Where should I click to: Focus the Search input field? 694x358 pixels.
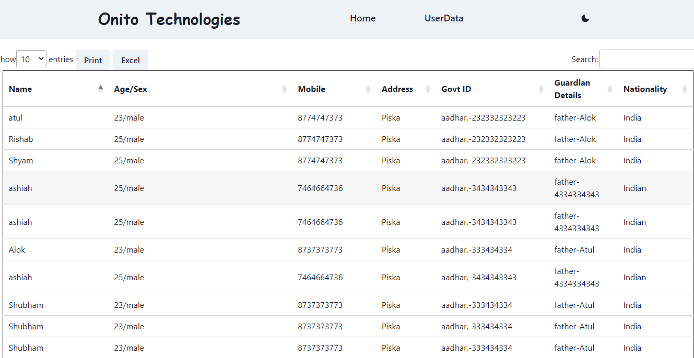coord(646,59)
